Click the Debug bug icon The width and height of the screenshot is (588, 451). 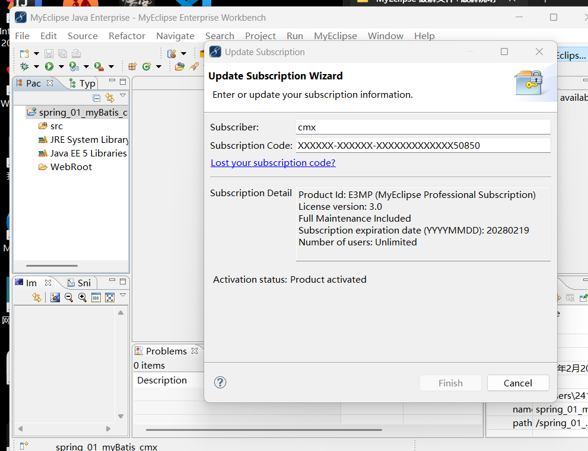[24, 67]
